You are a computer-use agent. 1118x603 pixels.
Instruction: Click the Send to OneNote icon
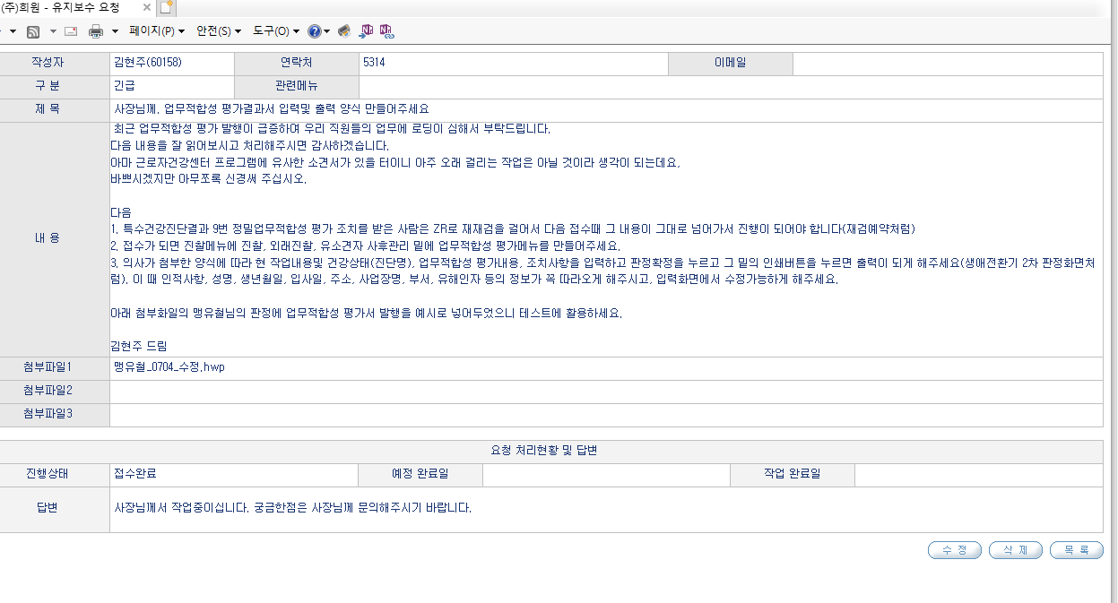[x=366, y=31]
